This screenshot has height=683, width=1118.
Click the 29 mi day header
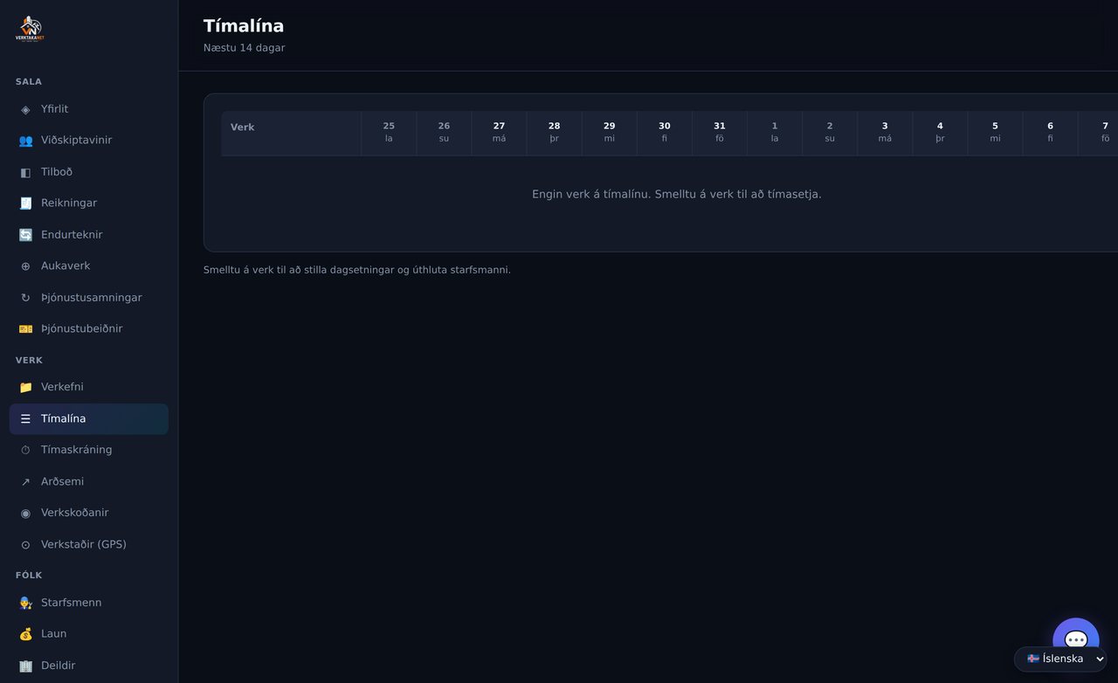pos(609,133)
